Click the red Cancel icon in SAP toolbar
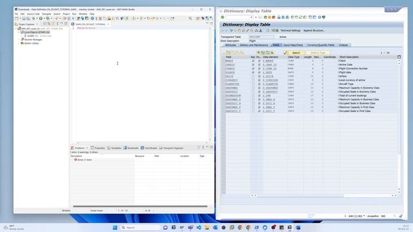The height and width of the screenshot is (232, 413). (x=274, y=17)
